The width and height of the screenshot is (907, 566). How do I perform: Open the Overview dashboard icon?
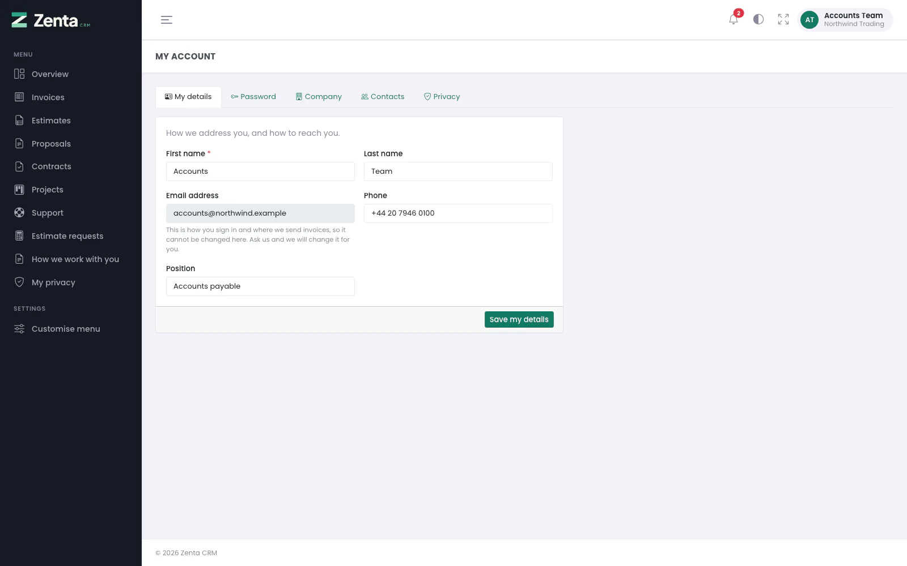pos(19,74)
